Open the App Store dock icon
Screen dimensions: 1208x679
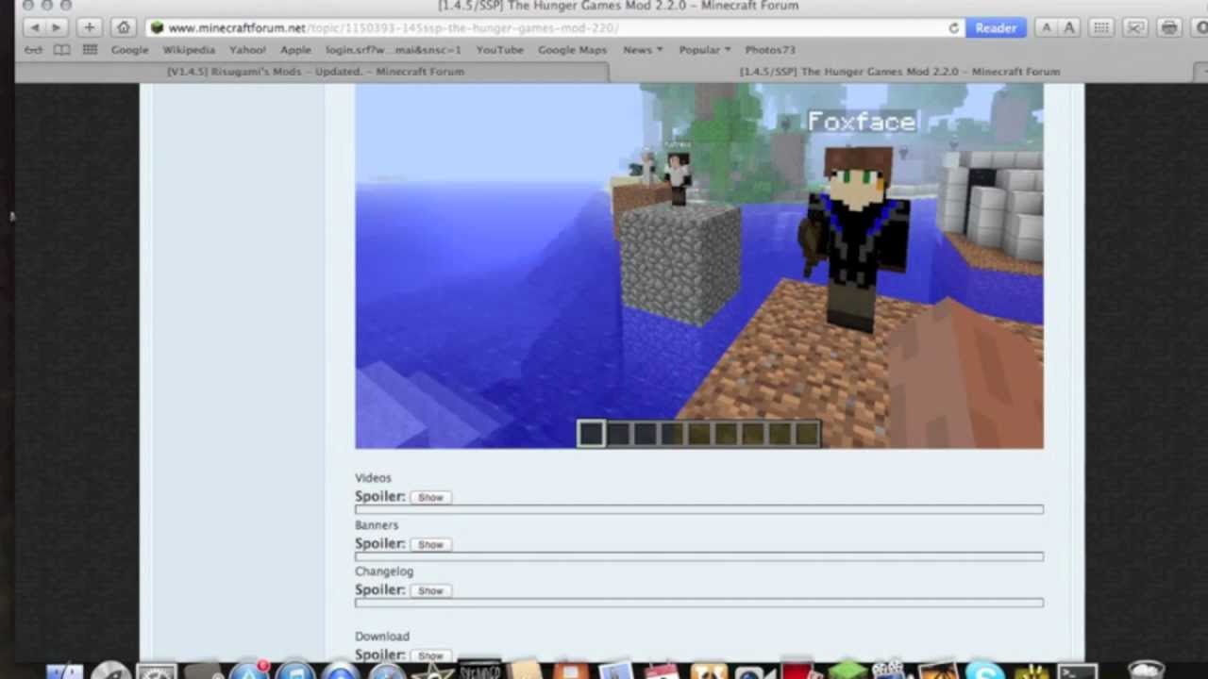pyautogui.click(x=249, y=671)
